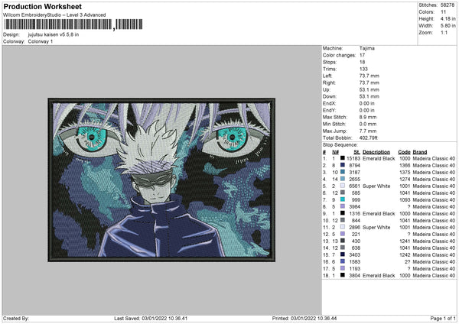Select stitch count 15183 in row 1

click(x=353, y=158)
